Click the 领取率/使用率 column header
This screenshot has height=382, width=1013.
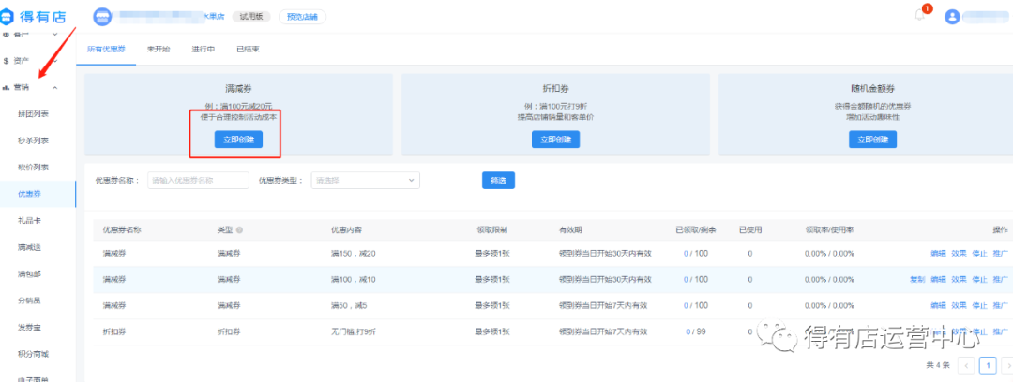(x=829, y=229)
